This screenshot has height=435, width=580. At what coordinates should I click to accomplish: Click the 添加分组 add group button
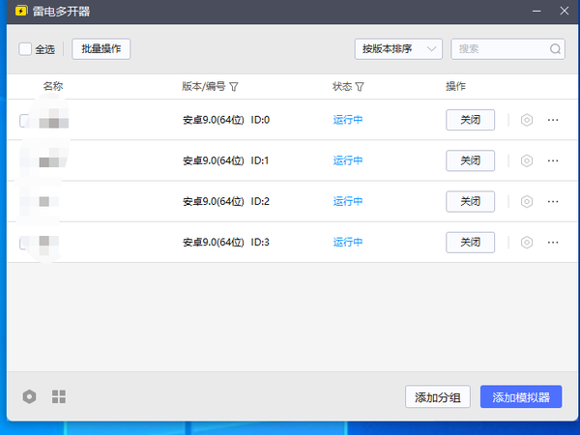click(438, 397)
